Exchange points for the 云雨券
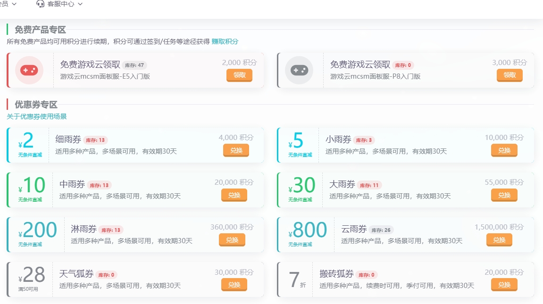The height and width of the screenshot is (304, 543). coord(499,240)
